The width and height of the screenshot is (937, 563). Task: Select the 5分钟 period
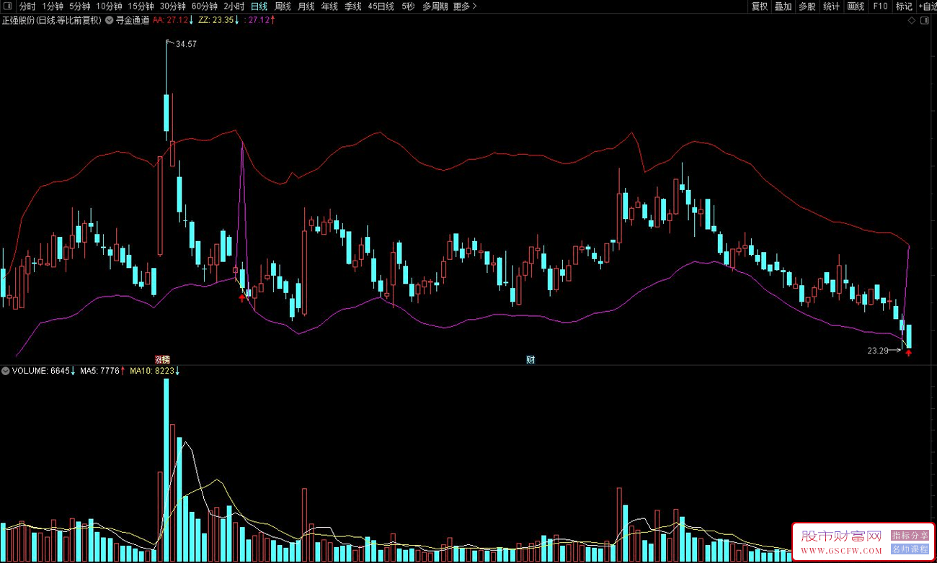(80, 6)
